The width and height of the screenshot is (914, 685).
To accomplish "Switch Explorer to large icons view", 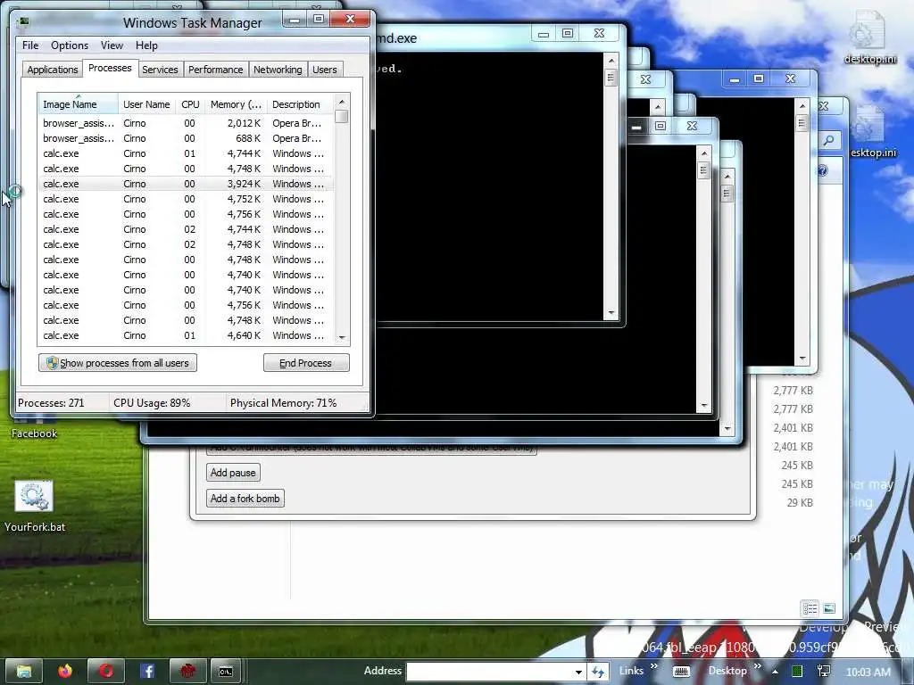I will [x=829, y=608].
